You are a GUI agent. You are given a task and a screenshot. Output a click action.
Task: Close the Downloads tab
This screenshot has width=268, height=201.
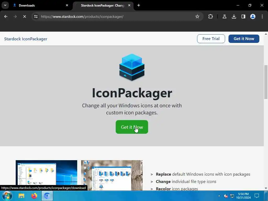[67, 5]
